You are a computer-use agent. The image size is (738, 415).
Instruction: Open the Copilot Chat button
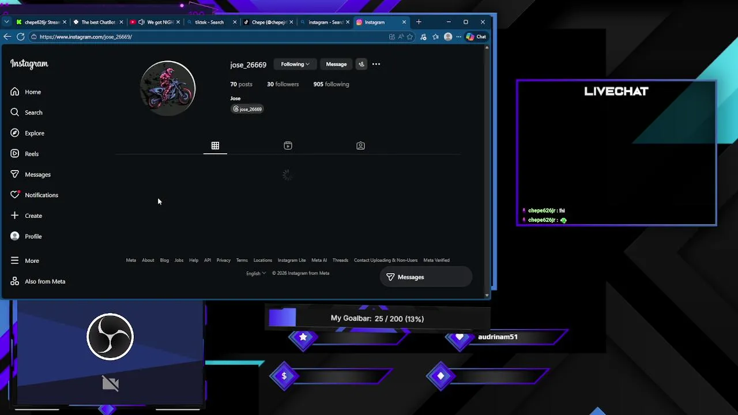[x=476, y=37]
